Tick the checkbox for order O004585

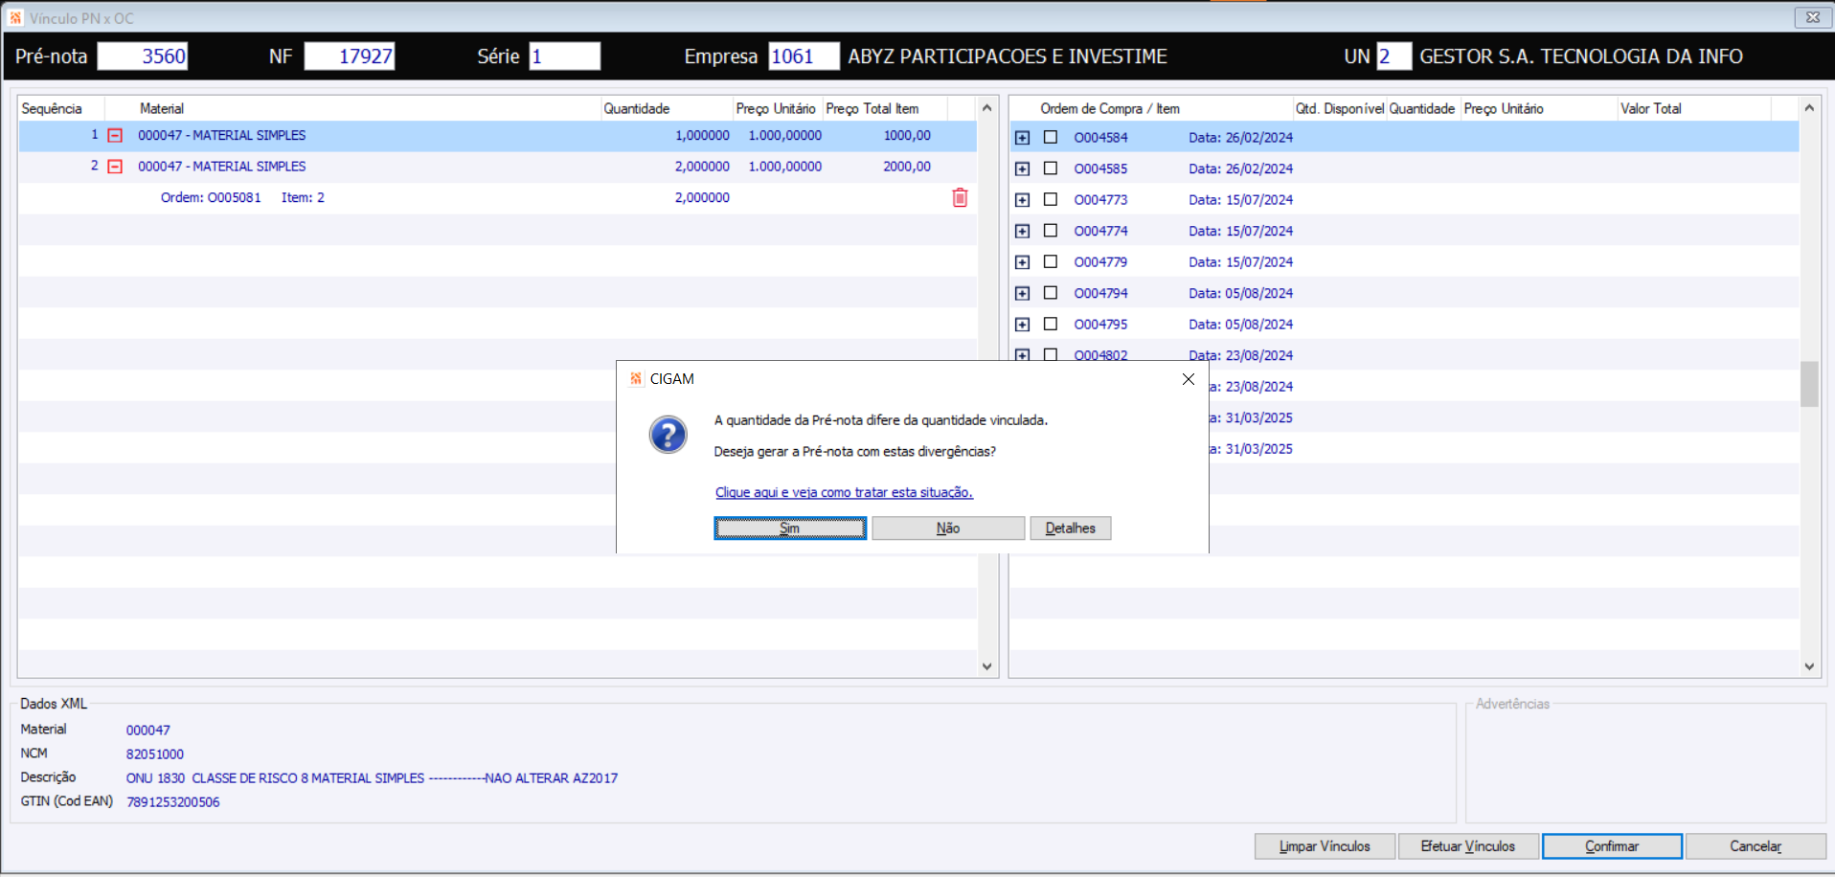[x=1051, y=169]
